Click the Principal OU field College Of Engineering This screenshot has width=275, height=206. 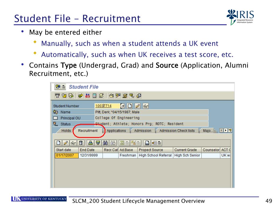[151, 118]
